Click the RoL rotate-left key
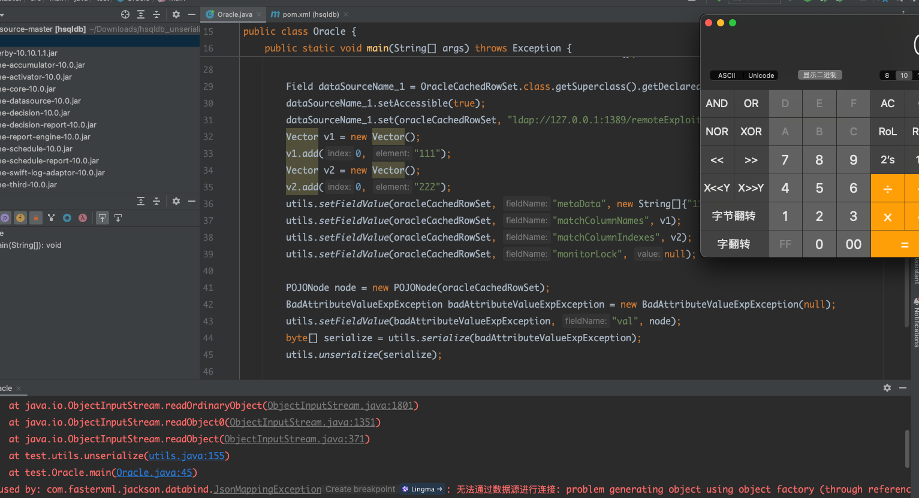 pyautogui.click(x=888, y=132)
